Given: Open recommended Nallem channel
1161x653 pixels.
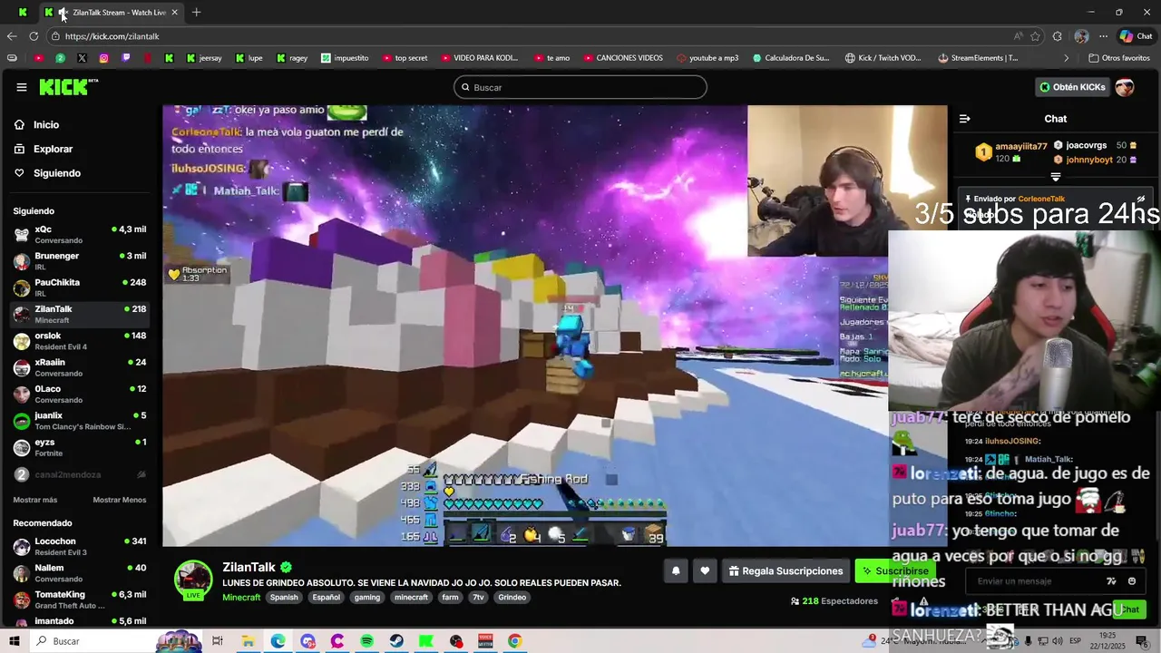Looking at the screenshot, I should click(80, 572).
